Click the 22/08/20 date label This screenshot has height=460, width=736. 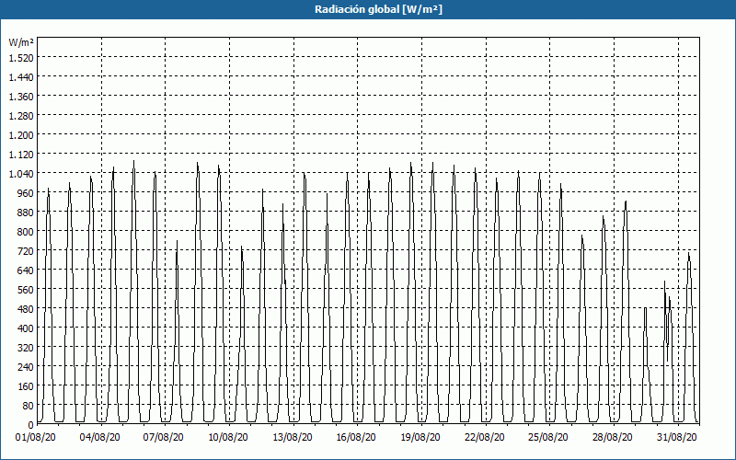coord(485,437)
